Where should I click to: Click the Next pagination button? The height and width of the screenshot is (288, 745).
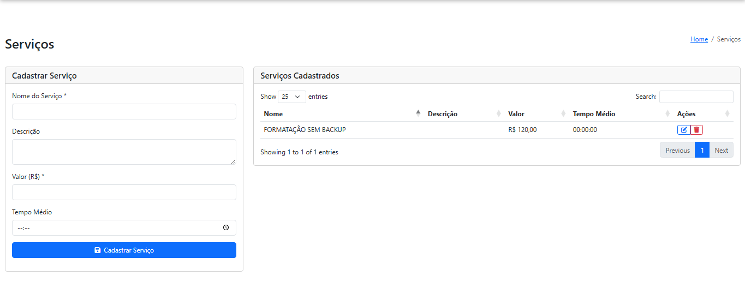pos(721,151)
